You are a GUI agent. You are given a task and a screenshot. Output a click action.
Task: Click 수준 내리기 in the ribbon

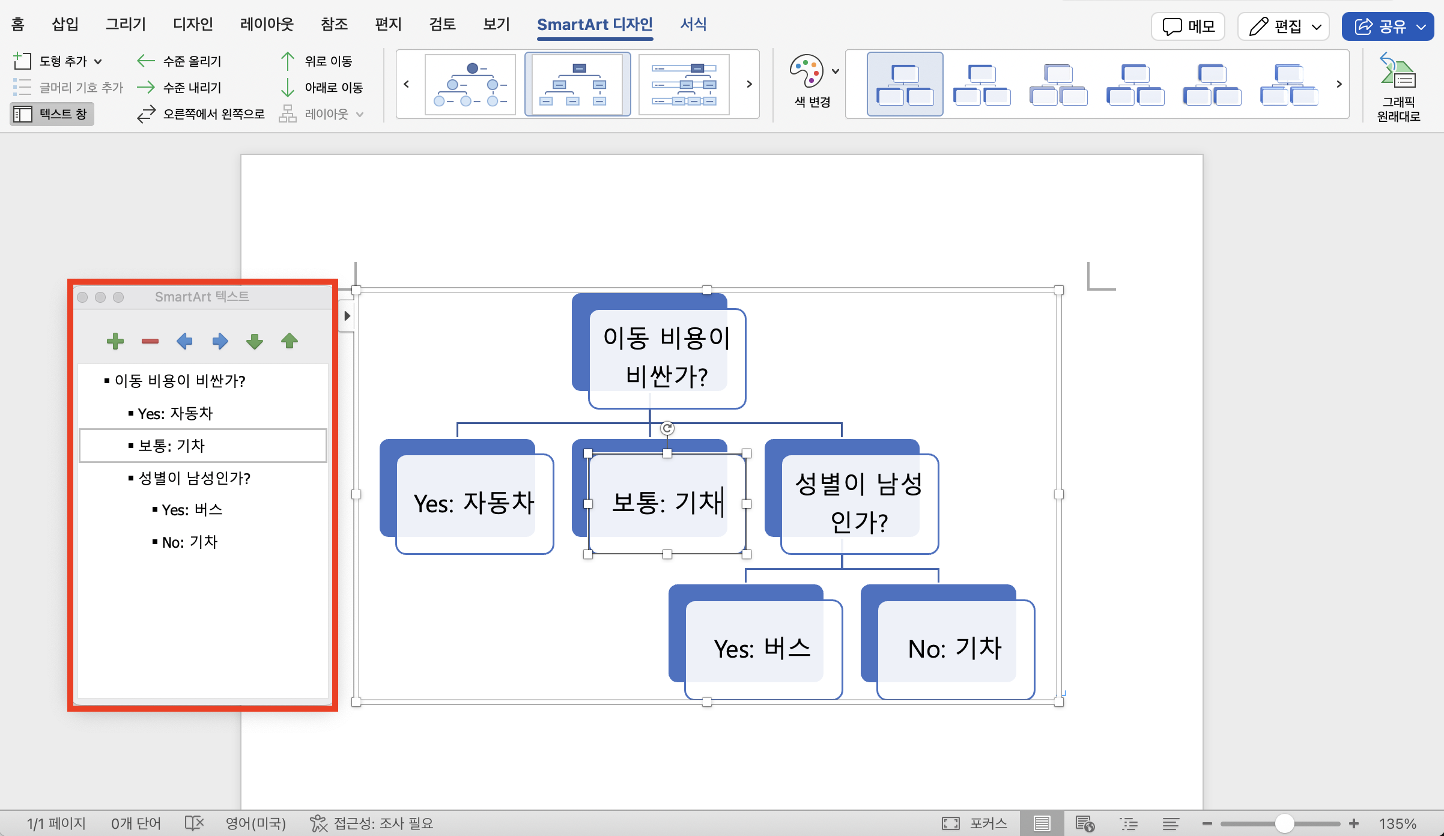point(179,87)
